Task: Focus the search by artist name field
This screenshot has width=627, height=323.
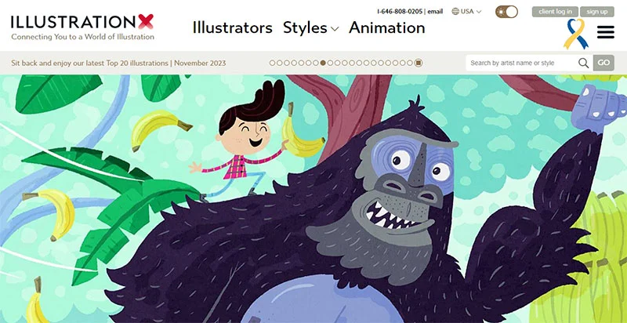Action: [522, 63]
